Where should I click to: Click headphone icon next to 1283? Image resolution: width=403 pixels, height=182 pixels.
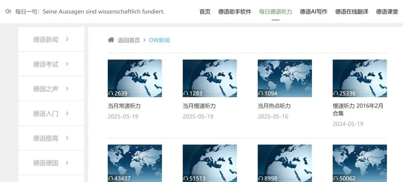pos(186,93)
